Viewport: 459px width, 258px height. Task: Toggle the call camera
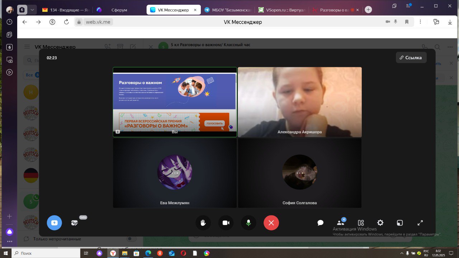click(226, 223)
